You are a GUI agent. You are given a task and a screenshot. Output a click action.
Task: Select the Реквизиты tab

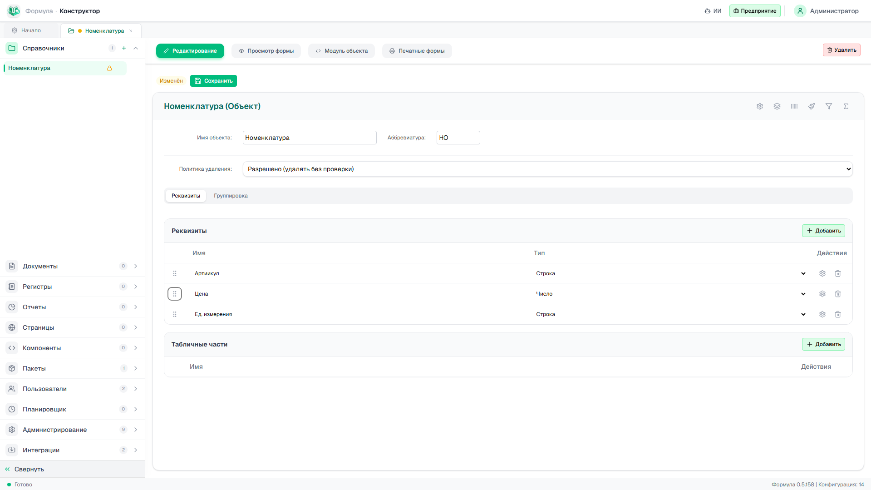coord(186,196)
